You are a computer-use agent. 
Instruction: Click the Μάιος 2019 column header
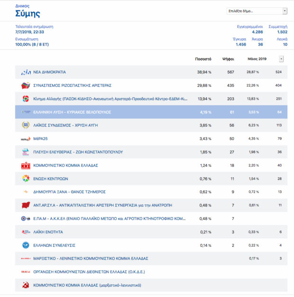(x=257, y=59)
